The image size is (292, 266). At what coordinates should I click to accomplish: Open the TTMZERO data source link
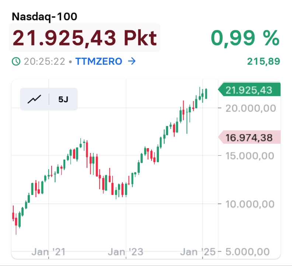pos(99,61)
